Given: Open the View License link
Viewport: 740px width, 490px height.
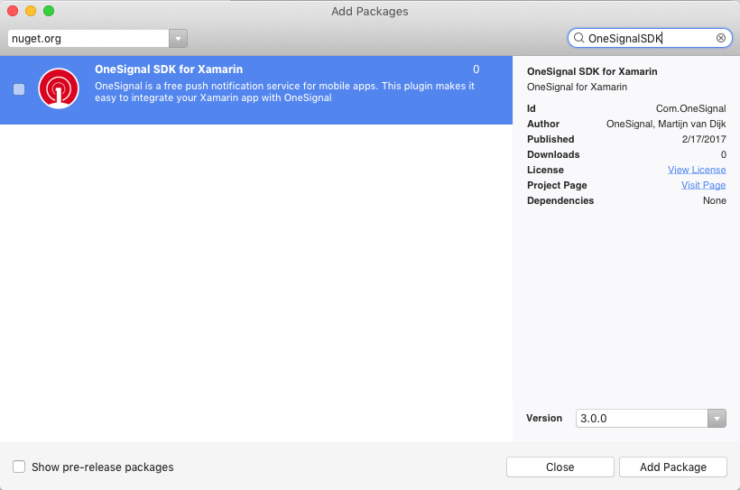Looking at the screenshot, I should 697,170.
